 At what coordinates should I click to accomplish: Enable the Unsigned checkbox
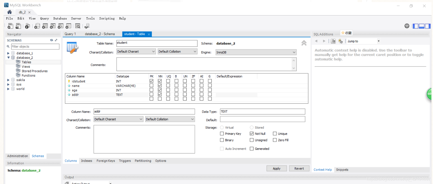(252, 140)
